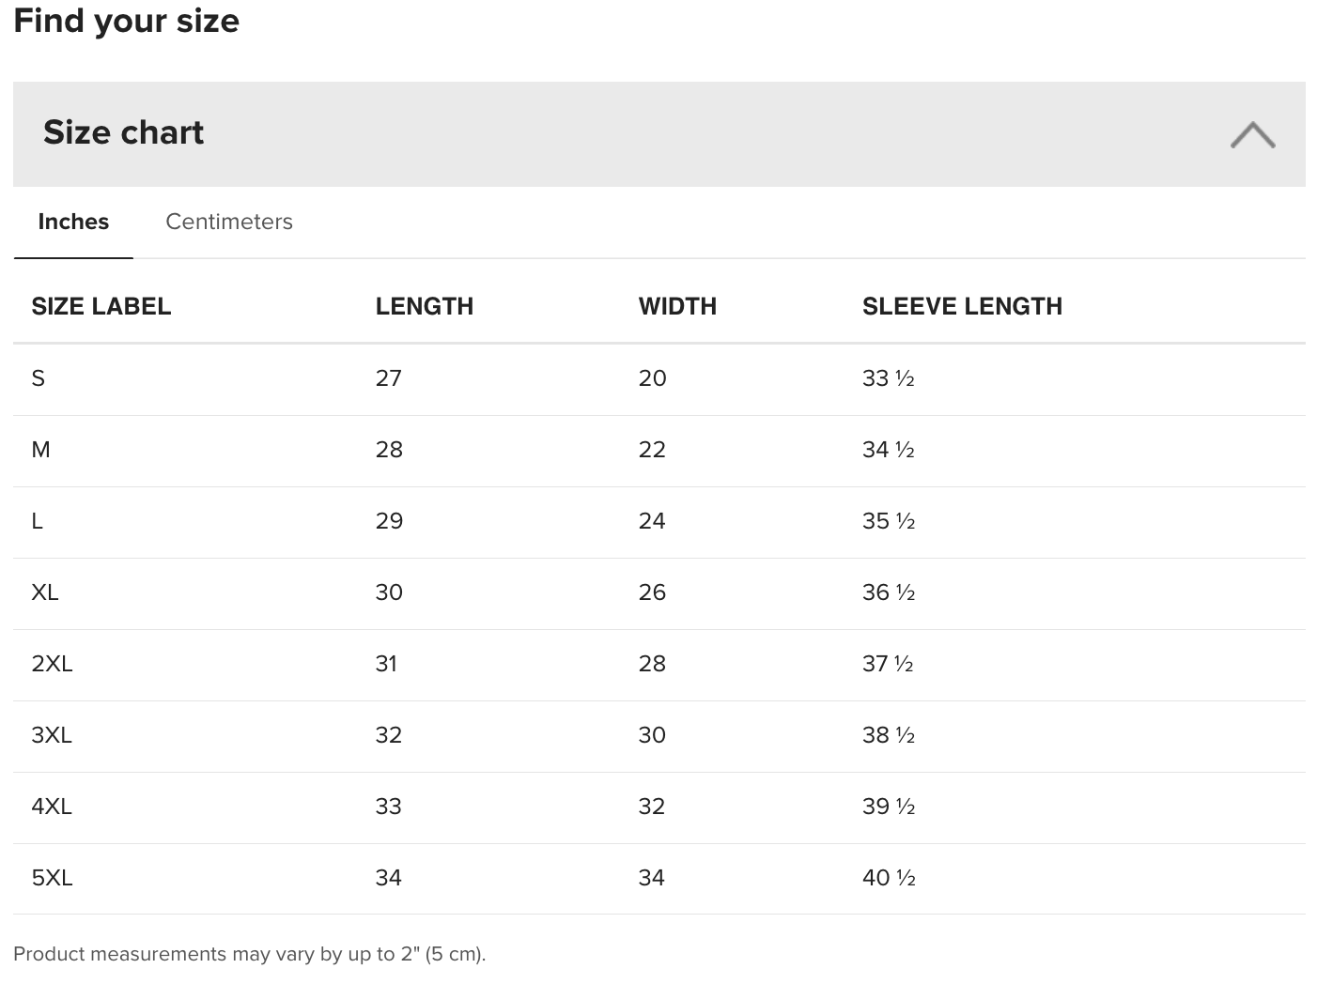The image size is (1317, 984).
Task: Click the 33 ½ sleeve length value
Action: click(x=888, y=378)
